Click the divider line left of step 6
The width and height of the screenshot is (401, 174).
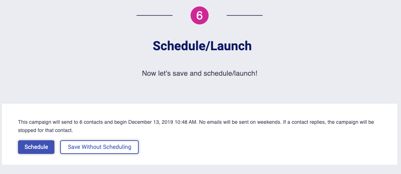pos(155,15)
